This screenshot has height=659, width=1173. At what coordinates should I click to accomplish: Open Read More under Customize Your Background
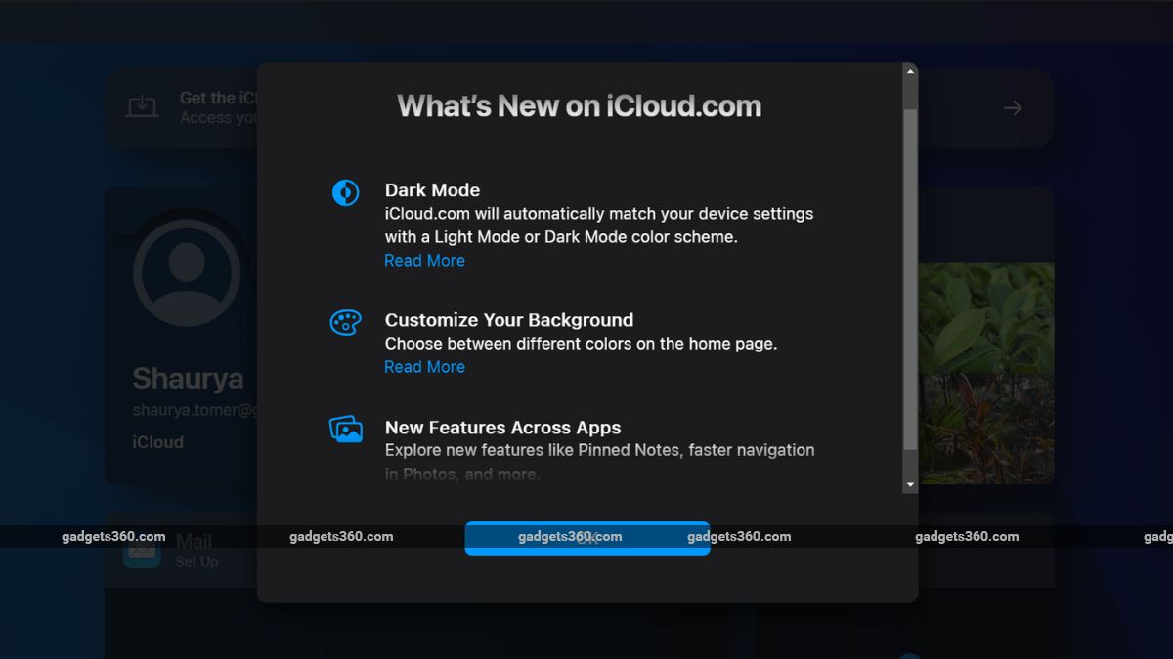(424, 366)
